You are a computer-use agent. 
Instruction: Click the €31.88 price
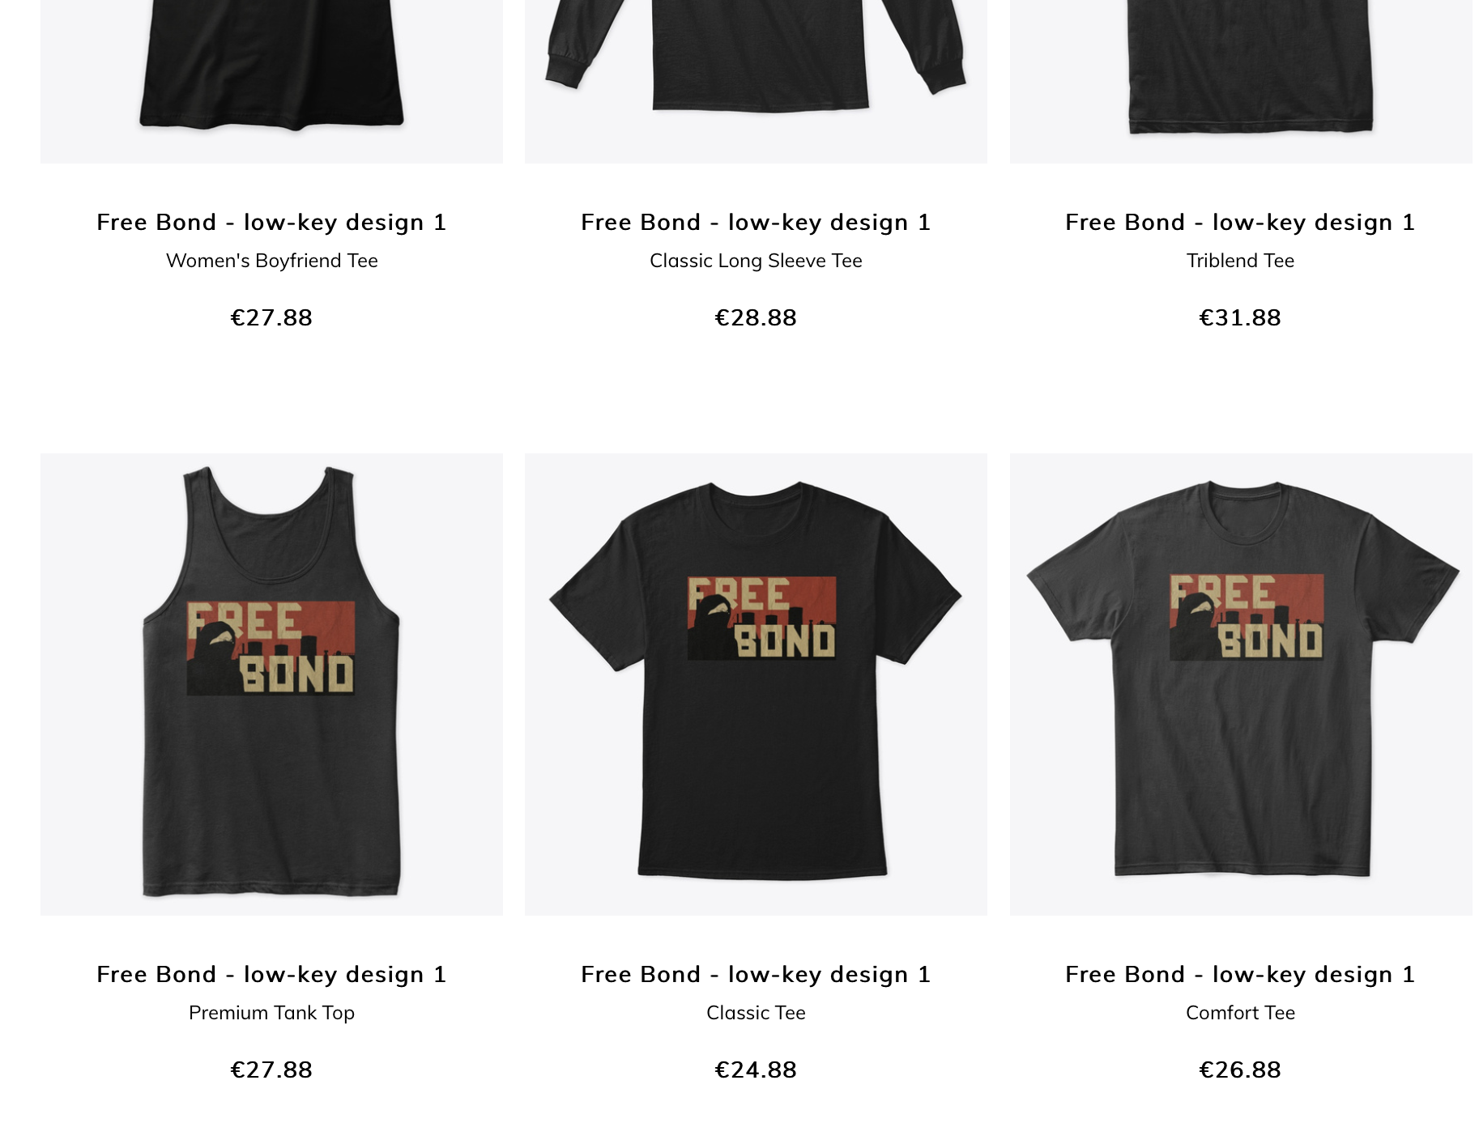(1241, 317)
